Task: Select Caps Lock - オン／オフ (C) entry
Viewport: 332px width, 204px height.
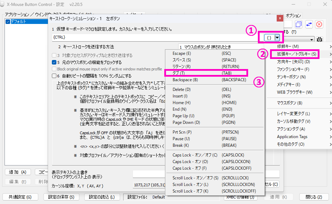Action: [215, 155]
